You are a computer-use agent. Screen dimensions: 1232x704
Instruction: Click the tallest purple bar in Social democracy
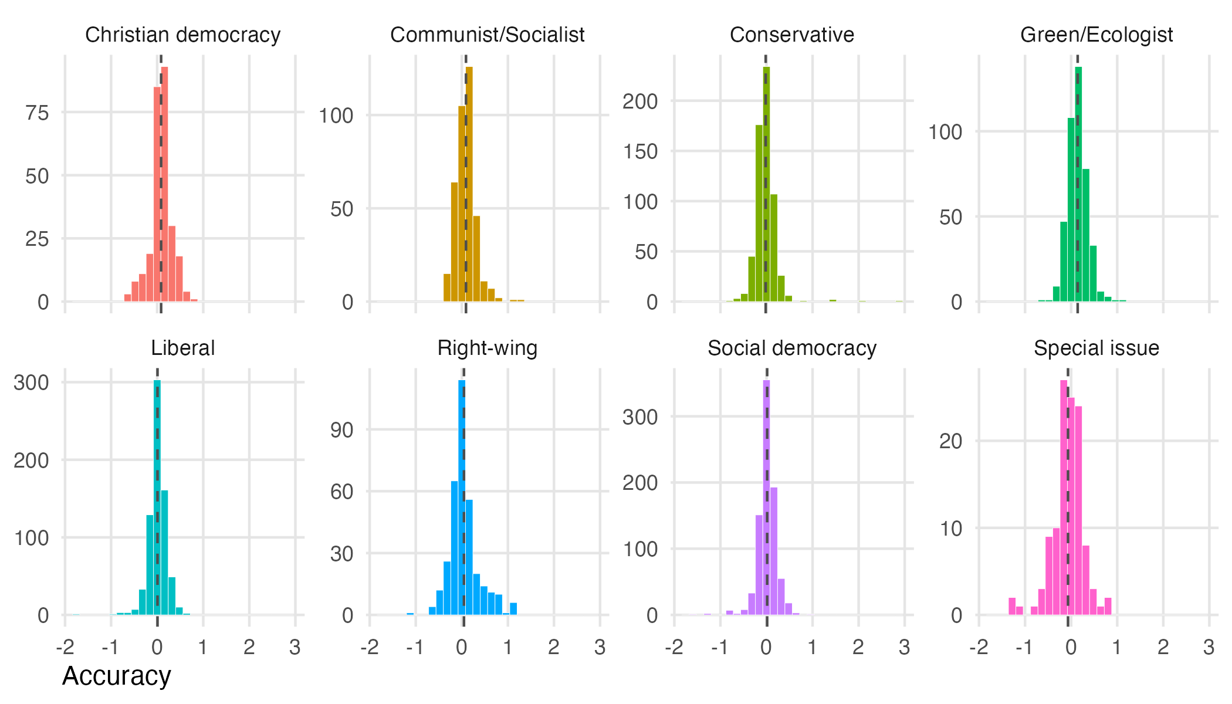coord(766,497)
